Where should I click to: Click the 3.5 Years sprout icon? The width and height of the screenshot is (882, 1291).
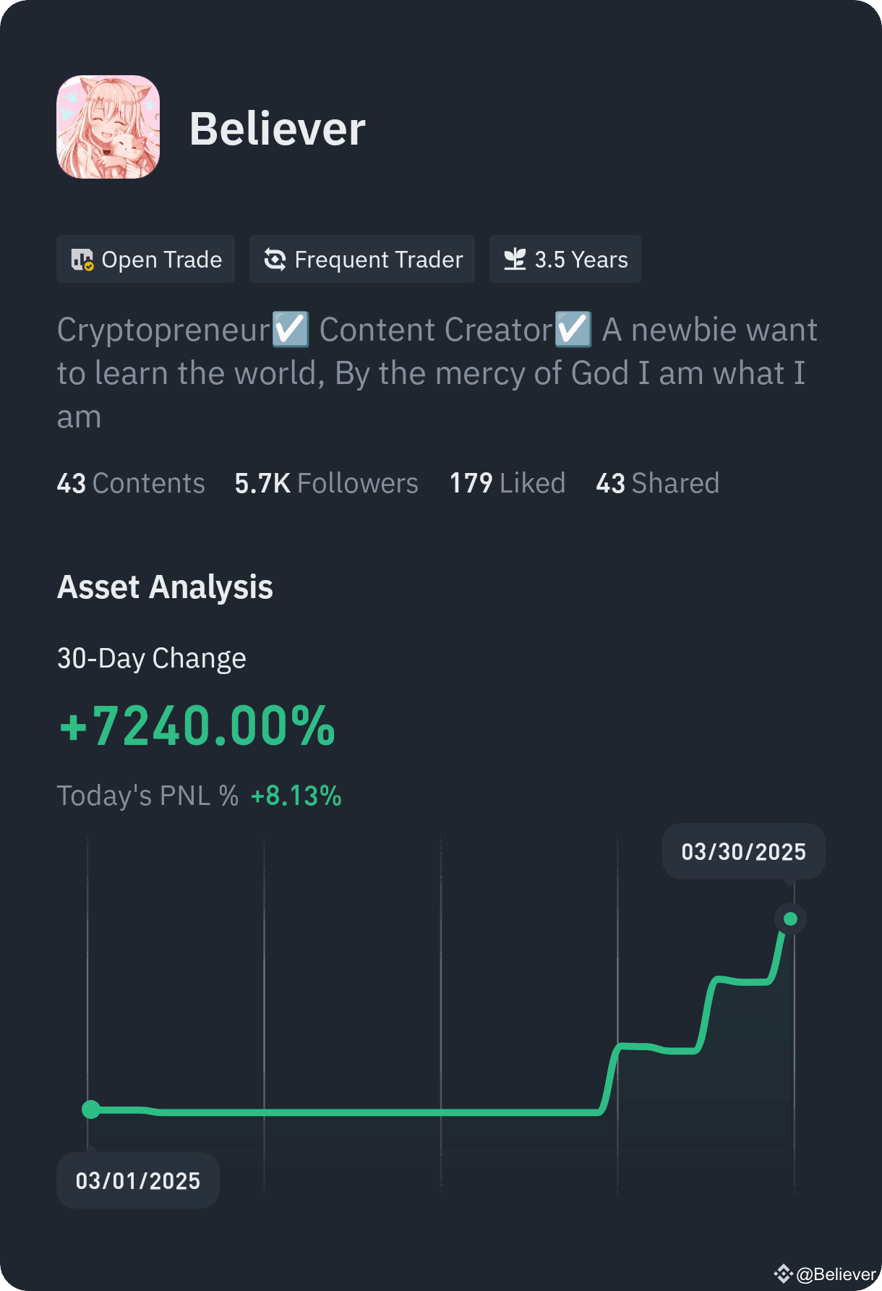(515, 259)
